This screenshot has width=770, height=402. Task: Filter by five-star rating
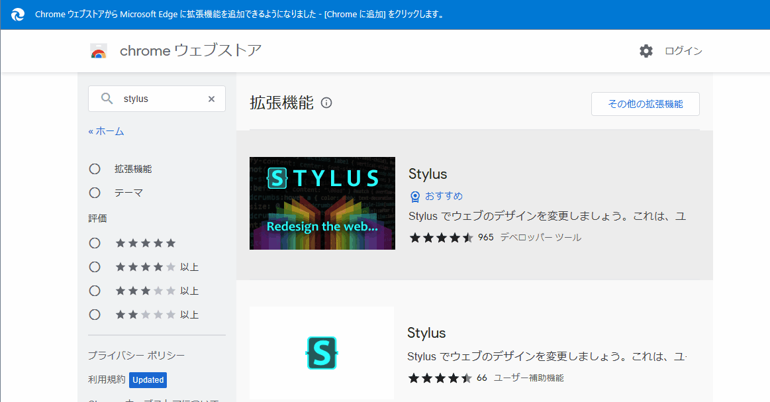click(95, 243)
